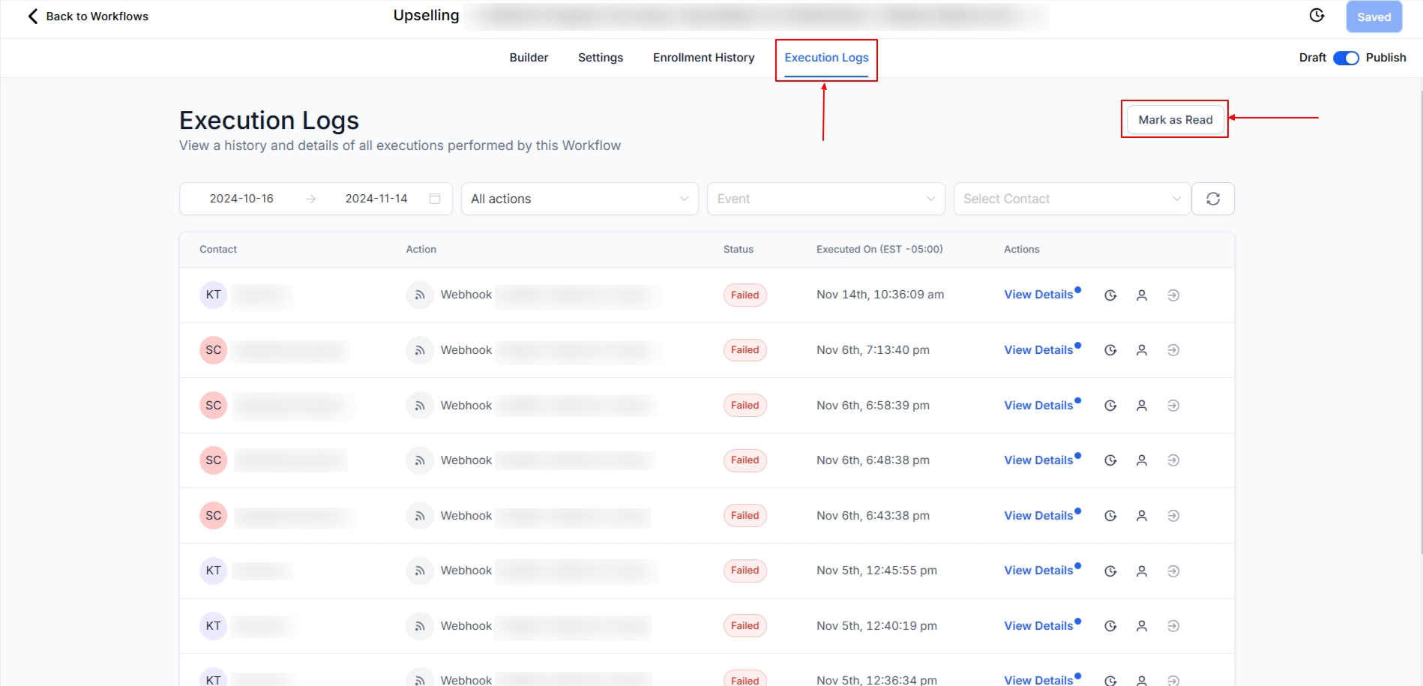Expand the All actions dropdown
This screenshot has height=686, width=1423.
579,199
